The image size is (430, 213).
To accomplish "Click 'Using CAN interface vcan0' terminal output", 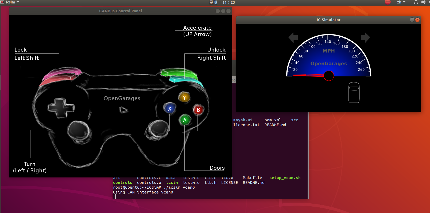I will pyautogui.click(x=143, y=192).
